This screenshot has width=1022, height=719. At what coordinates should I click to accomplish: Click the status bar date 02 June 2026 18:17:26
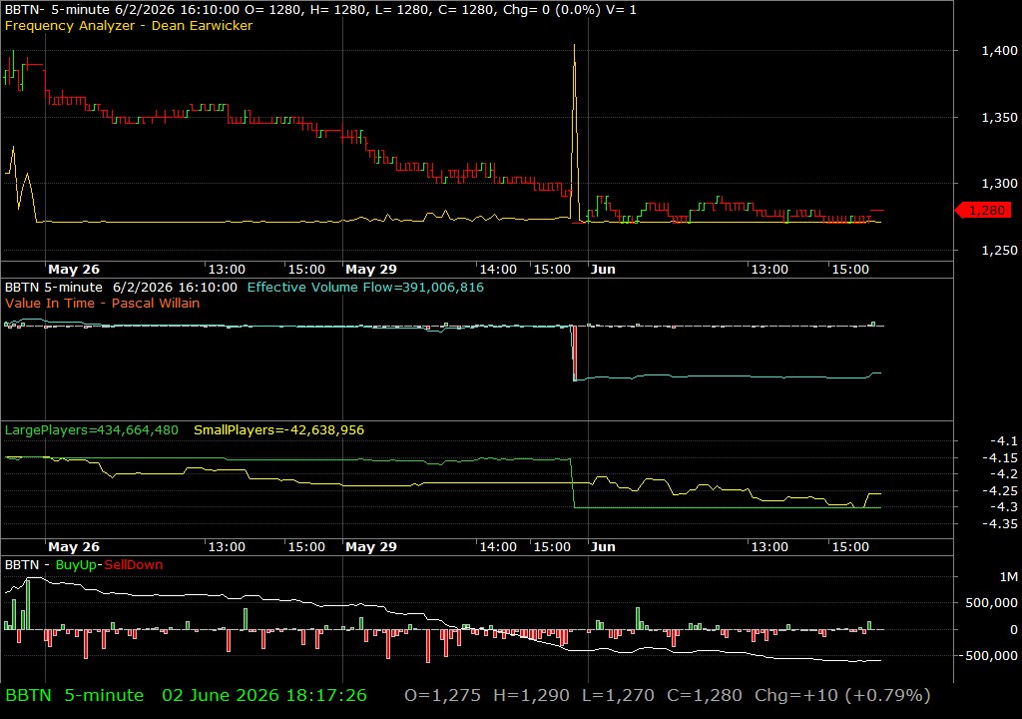tap(263, 695)
